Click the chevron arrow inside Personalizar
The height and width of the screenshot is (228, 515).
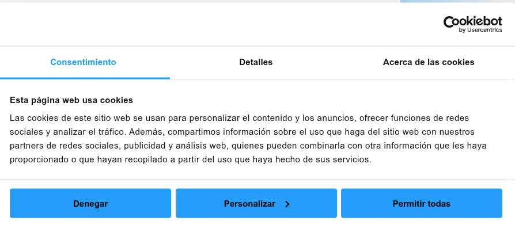(287, 204)
